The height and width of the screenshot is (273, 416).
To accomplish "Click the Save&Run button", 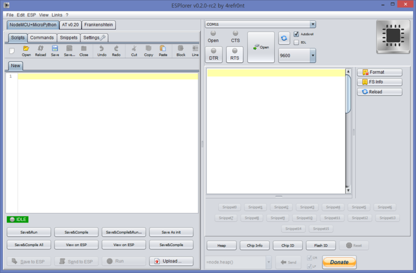I will point(29,232).
